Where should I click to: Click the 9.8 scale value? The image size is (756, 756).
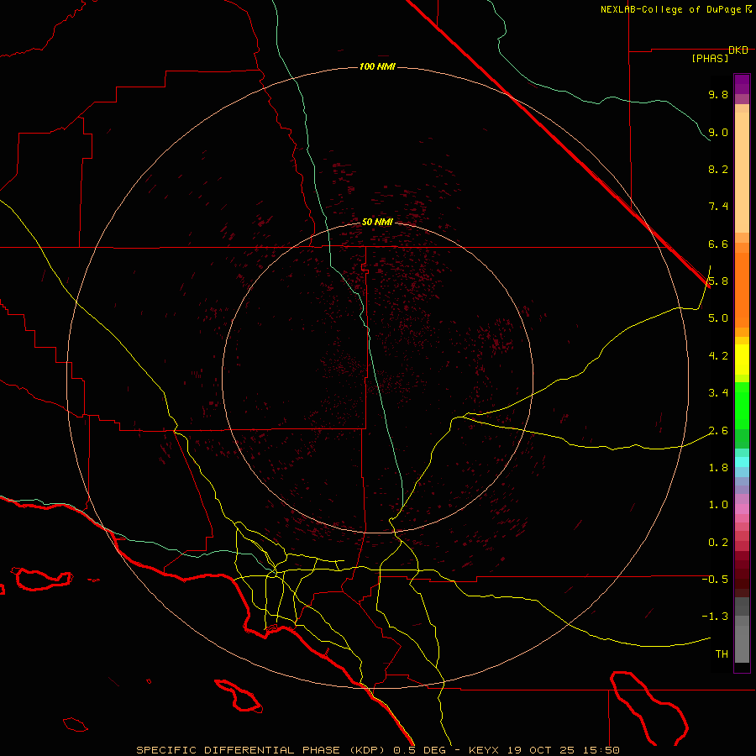coord(717,95)
